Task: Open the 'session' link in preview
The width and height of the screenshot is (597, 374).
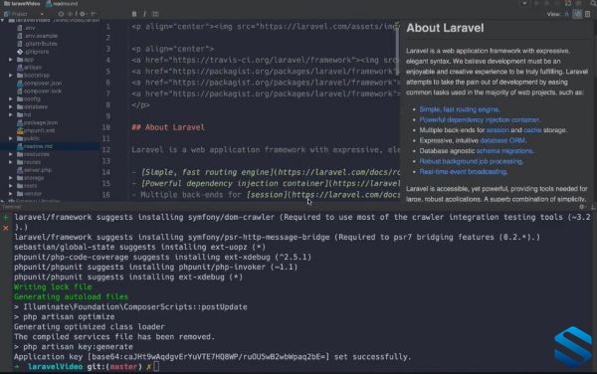Action: pyautogui.click(x=497, y=130)
